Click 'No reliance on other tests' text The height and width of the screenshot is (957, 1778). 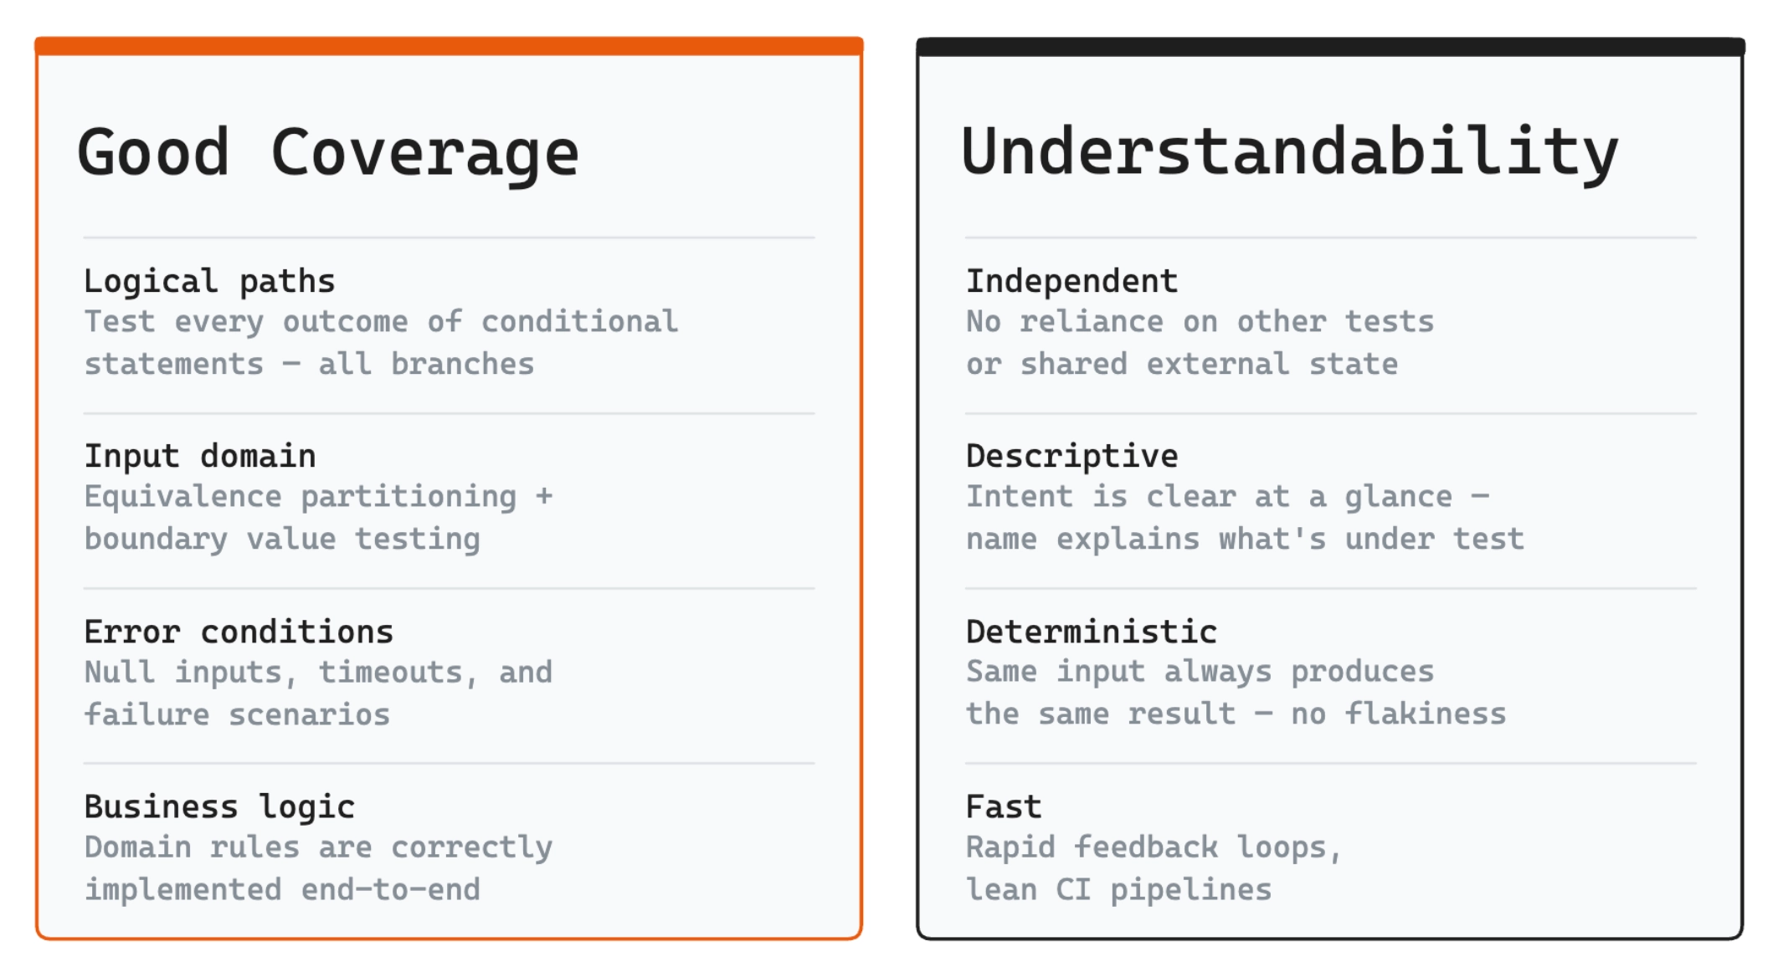[x=1200, y=322]
